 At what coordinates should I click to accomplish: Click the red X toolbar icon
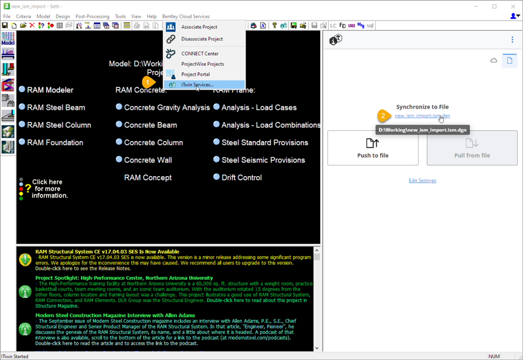click(x=32, y=25)
